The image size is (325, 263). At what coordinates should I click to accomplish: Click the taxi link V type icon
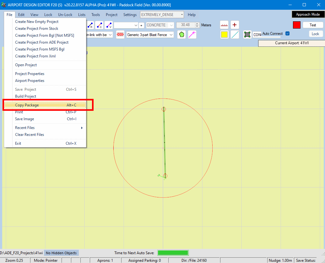click(x=109, y=25)
